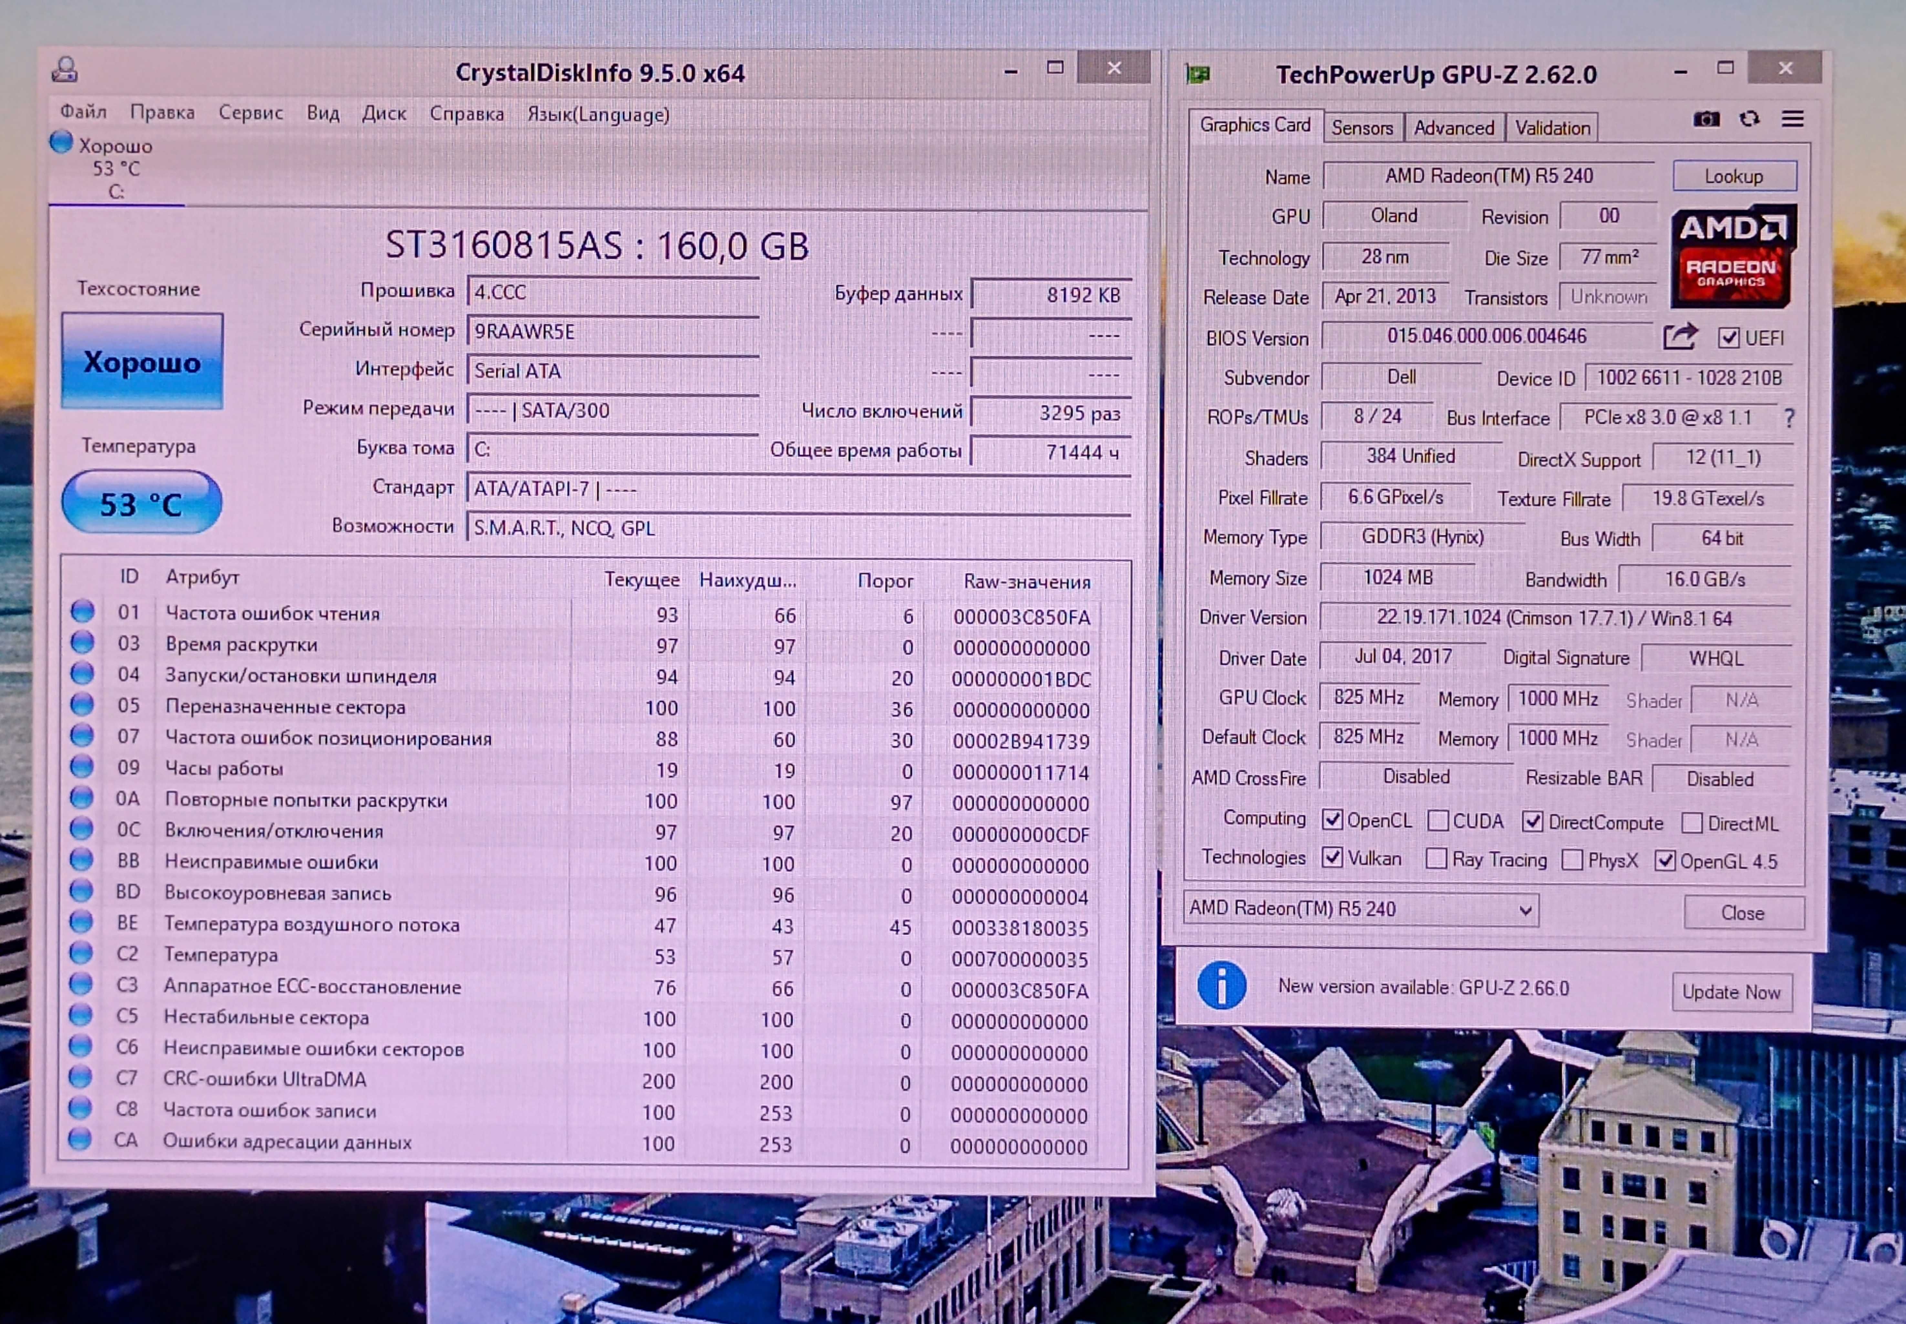Toggle the DirectCompute checkbox
The height and width of the screenshot is (1324, 1906).
[1533, 821]
